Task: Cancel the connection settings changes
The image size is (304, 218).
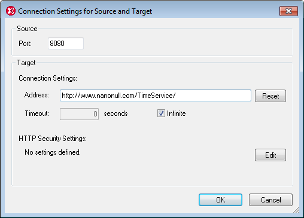Action: 270,199
